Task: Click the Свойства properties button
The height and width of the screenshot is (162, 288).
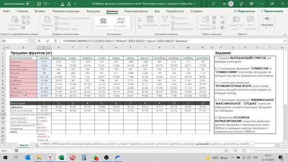Action: tap(63, 23)
